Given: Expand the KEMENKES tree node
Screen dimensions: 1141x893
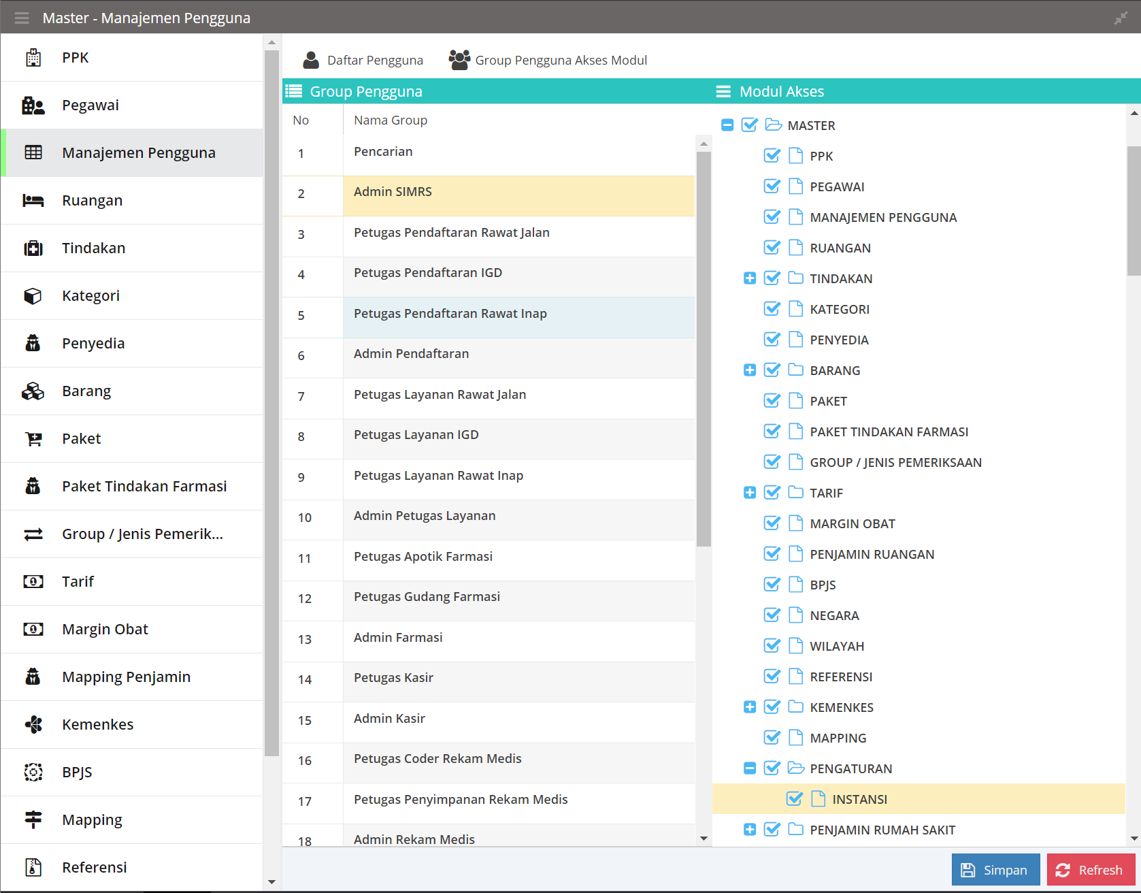Looking at the screenshot, I should click(x=750, y=707).
